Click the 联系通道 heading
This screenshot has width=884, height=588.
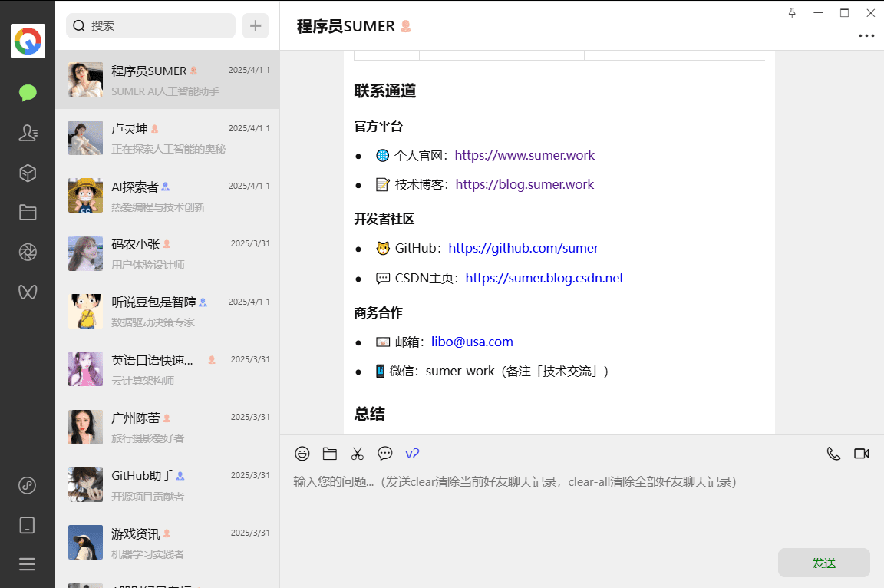[x=385, y=91]
